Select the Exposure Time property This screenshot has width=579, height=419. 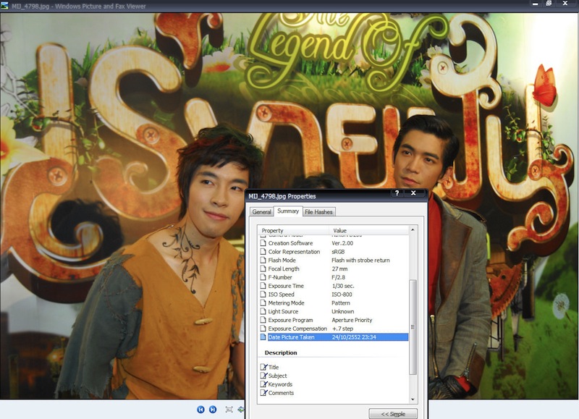(333, 286)
